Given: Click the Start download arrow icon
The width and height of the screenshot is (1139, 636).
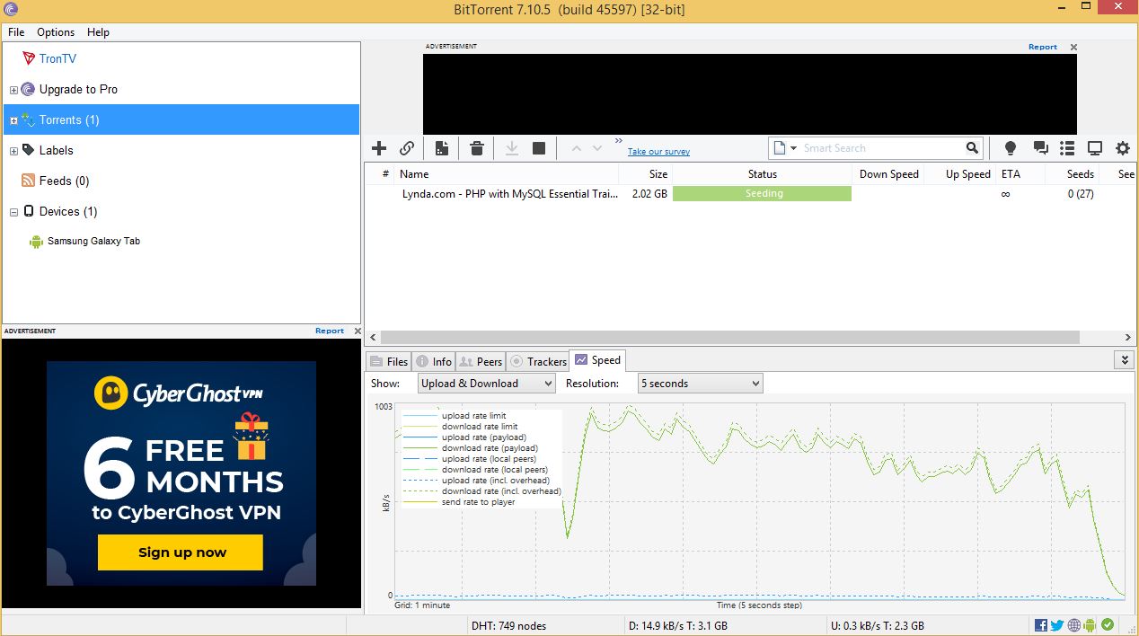Looking at the screenshot, I should tap(512, 148).
